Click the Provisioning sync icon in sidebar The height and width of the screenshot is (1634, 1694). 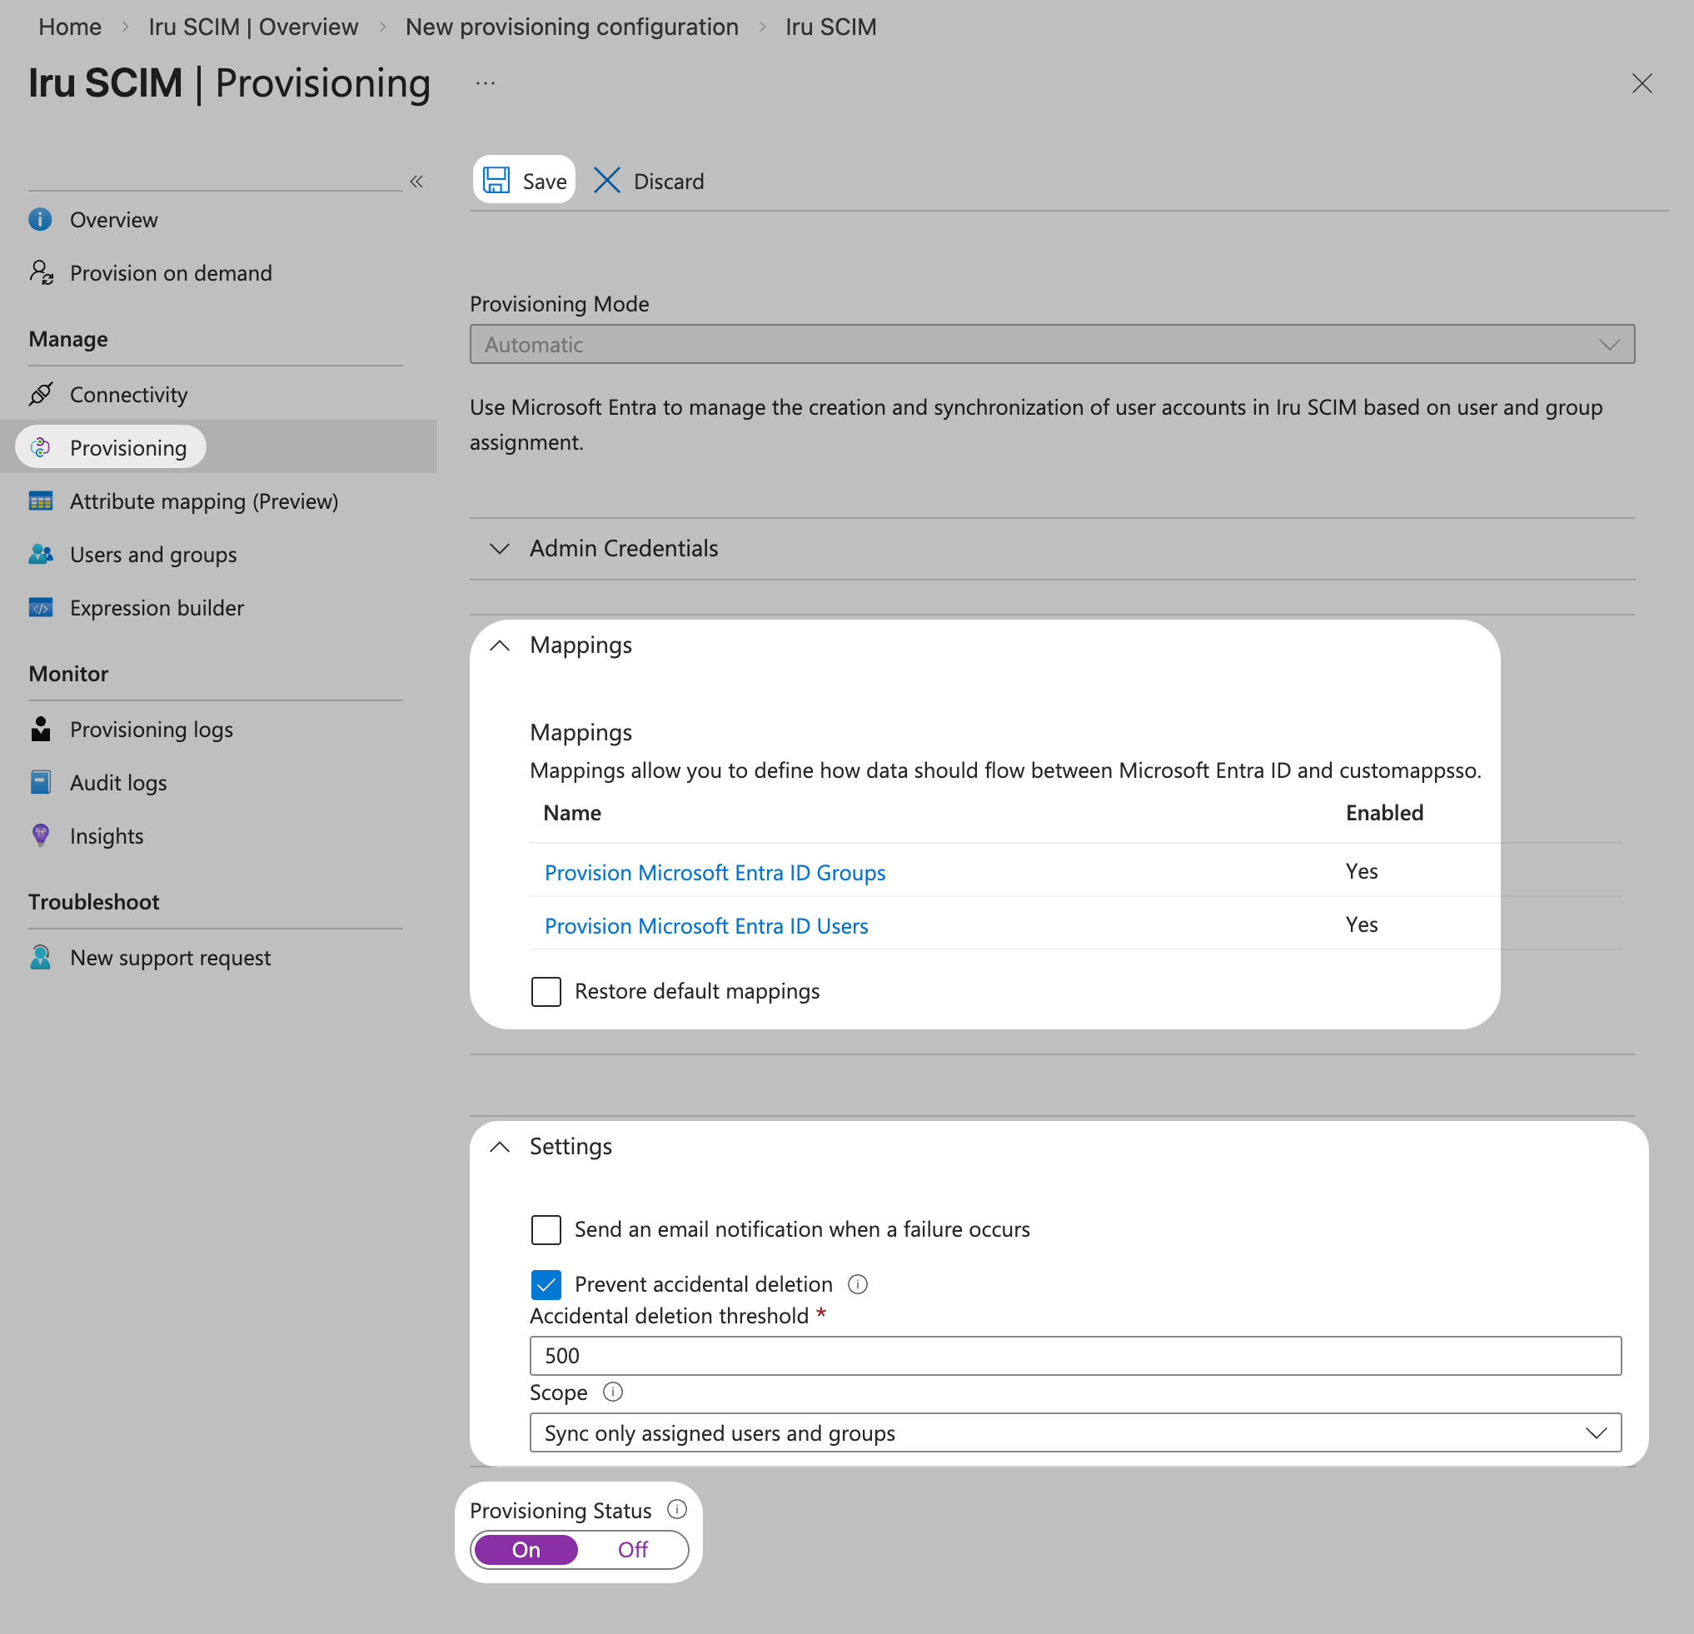click(x=41, y=446)
